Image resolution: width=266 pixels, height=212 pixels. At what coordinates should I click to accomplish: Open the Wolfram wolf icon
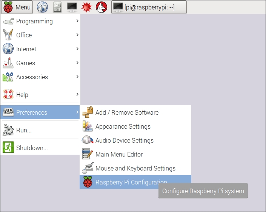(x=101, y=7)
